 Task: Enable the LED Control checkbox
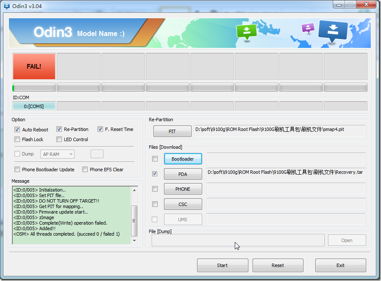[59, 139]
